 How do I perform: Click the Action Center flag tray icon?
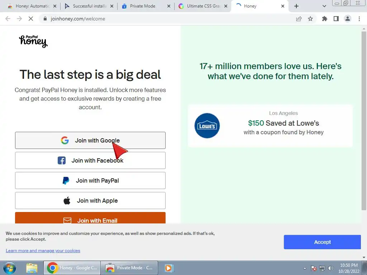(313, 268)
